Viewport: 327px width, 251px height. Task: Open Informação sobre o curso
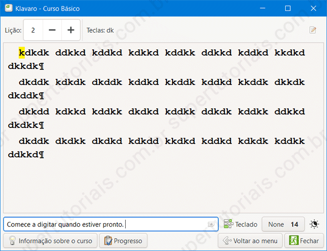click(50, 241)
